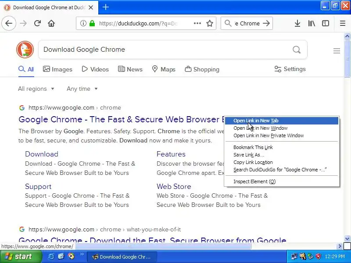Click the green padlock security icon

pyautogui.click(x=92, y=23)
